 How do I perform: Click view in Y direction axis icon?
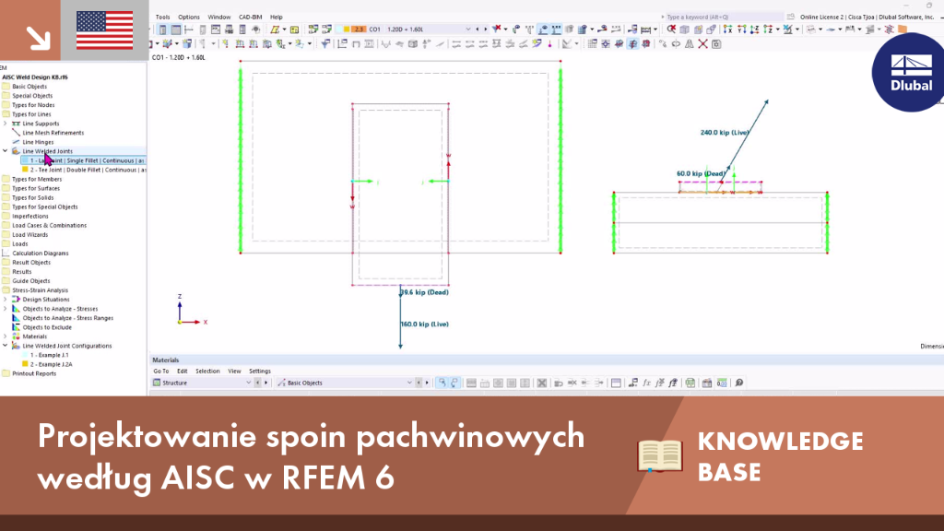(x=742, y=29)
